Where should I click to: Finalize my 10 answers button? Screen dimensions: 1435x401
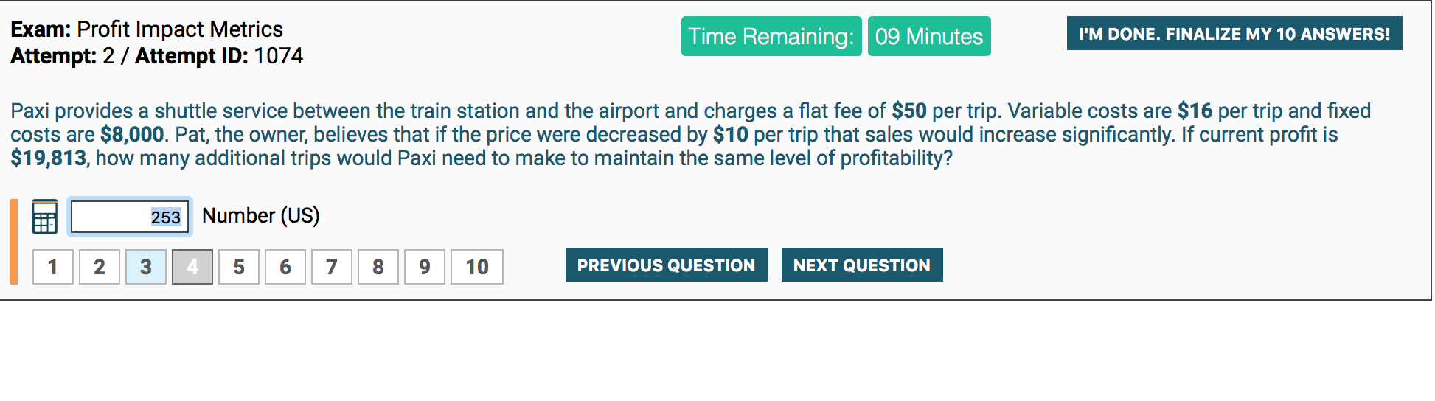[1234, 34]
